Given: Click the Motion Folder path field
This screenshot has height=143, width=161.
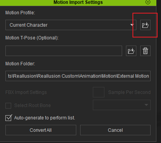Looking at the screenshot, I should [x=78, y=76].
